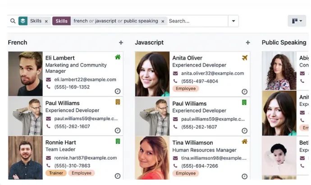Click Anita Oliver's airplane status icon
The height and width of the screenshot is (185, 311).
click(244, 57)
